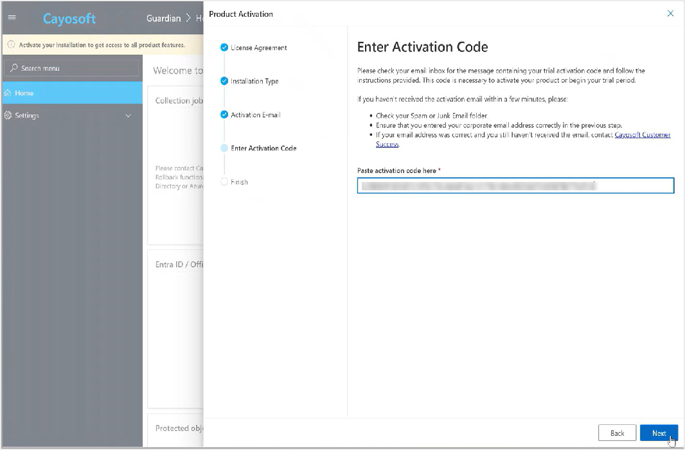This screenshot has height=450, width=685.
Task: Click the Cayosoft logo
Action: click(69, 19)
